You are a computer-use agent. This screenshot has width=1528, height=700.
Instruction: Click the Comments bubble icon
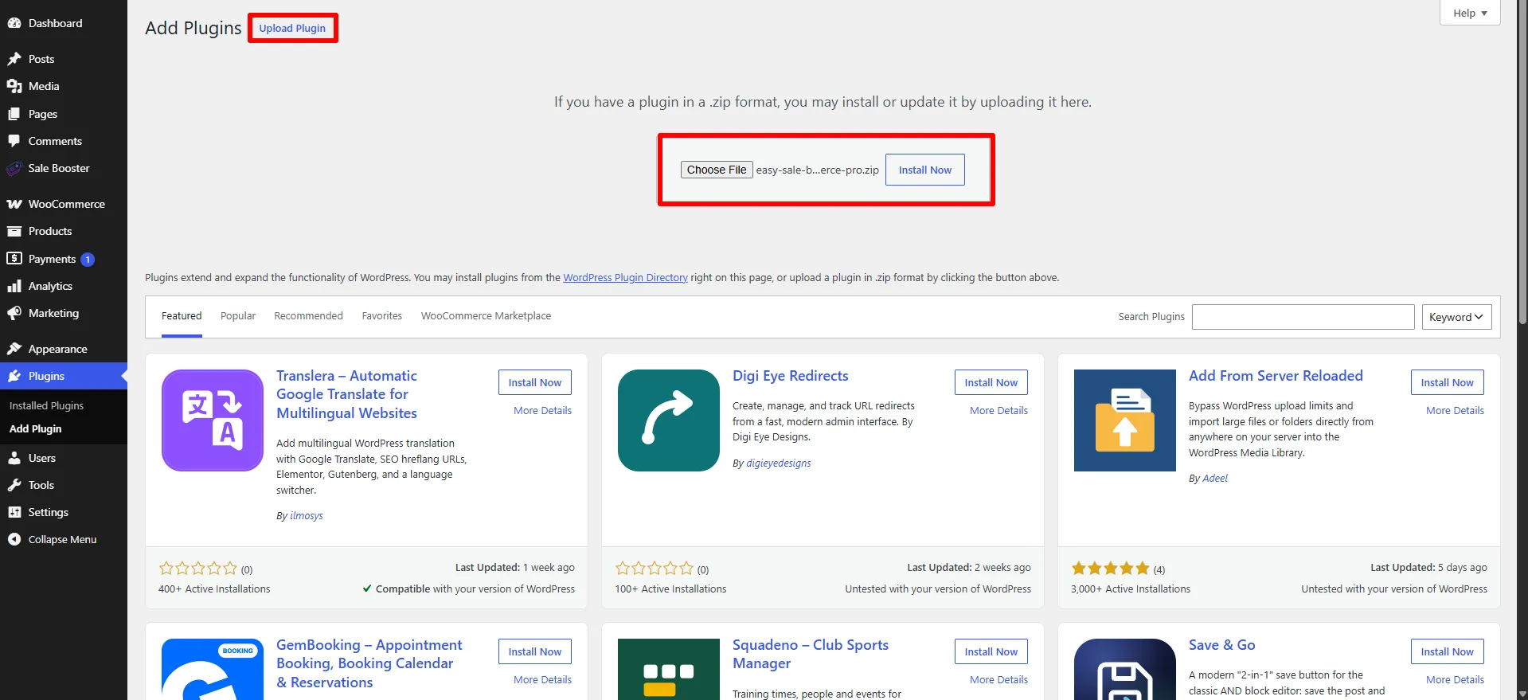click(14, 141)
